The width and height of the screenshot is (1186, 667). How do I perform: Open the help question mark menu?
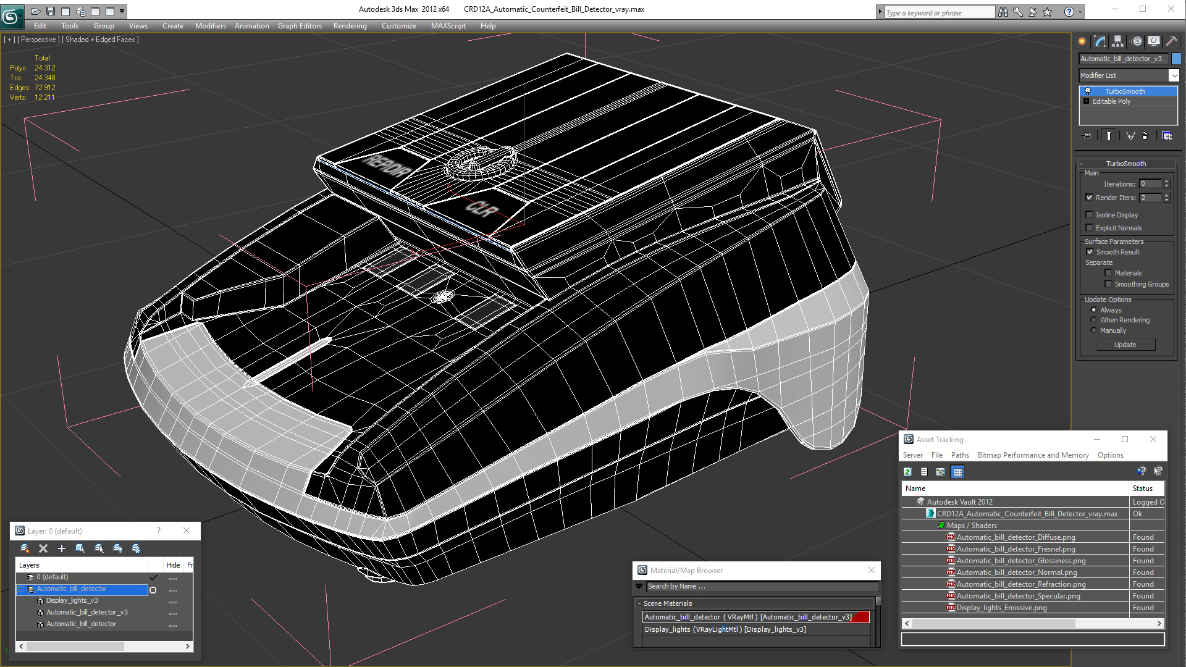[x=1069, y=12]
